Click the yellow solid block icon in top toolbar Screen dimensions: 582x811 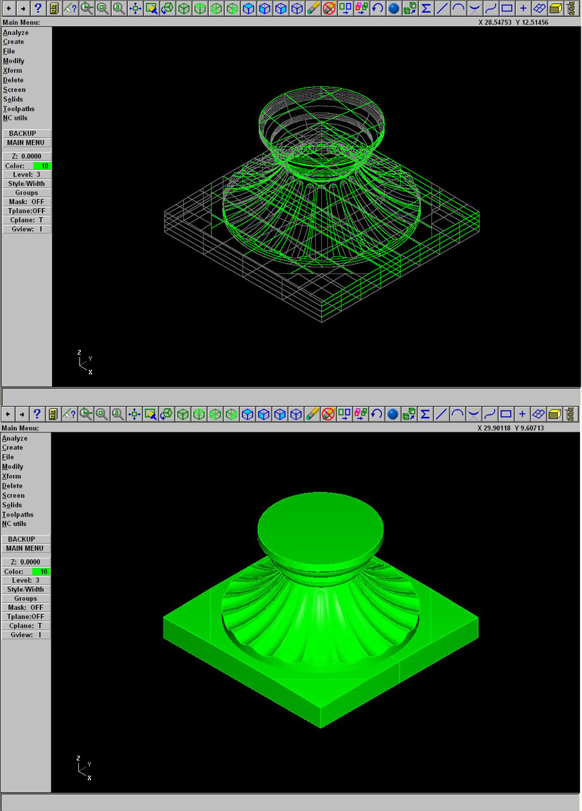(x=555, y=8)
